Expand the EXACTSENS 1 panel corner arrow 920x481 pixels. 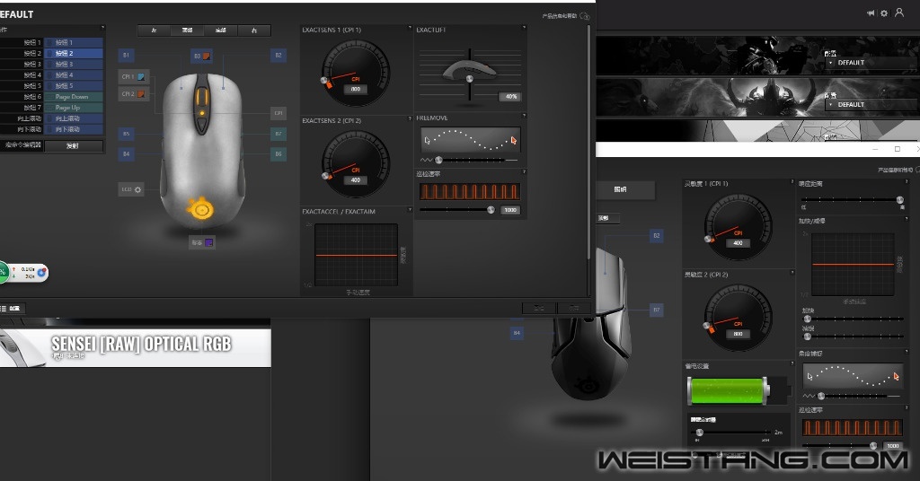(x=410, y=27)
